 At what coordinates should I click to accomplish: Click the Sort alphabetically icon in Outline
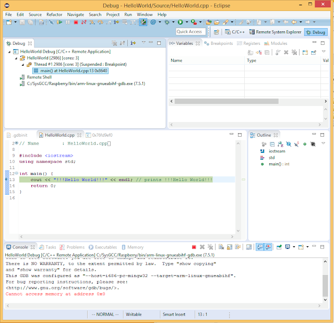point(280,144)
